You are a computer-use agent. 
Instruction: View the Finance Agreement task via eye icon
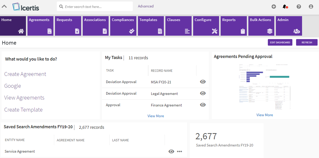[203, 105]
